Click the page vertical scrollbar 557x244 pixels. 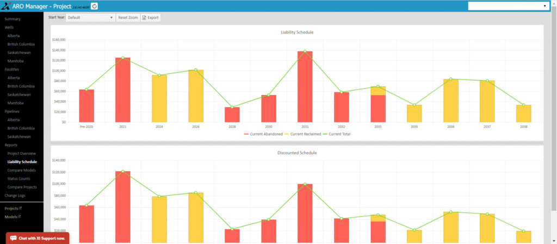(554, 110)
